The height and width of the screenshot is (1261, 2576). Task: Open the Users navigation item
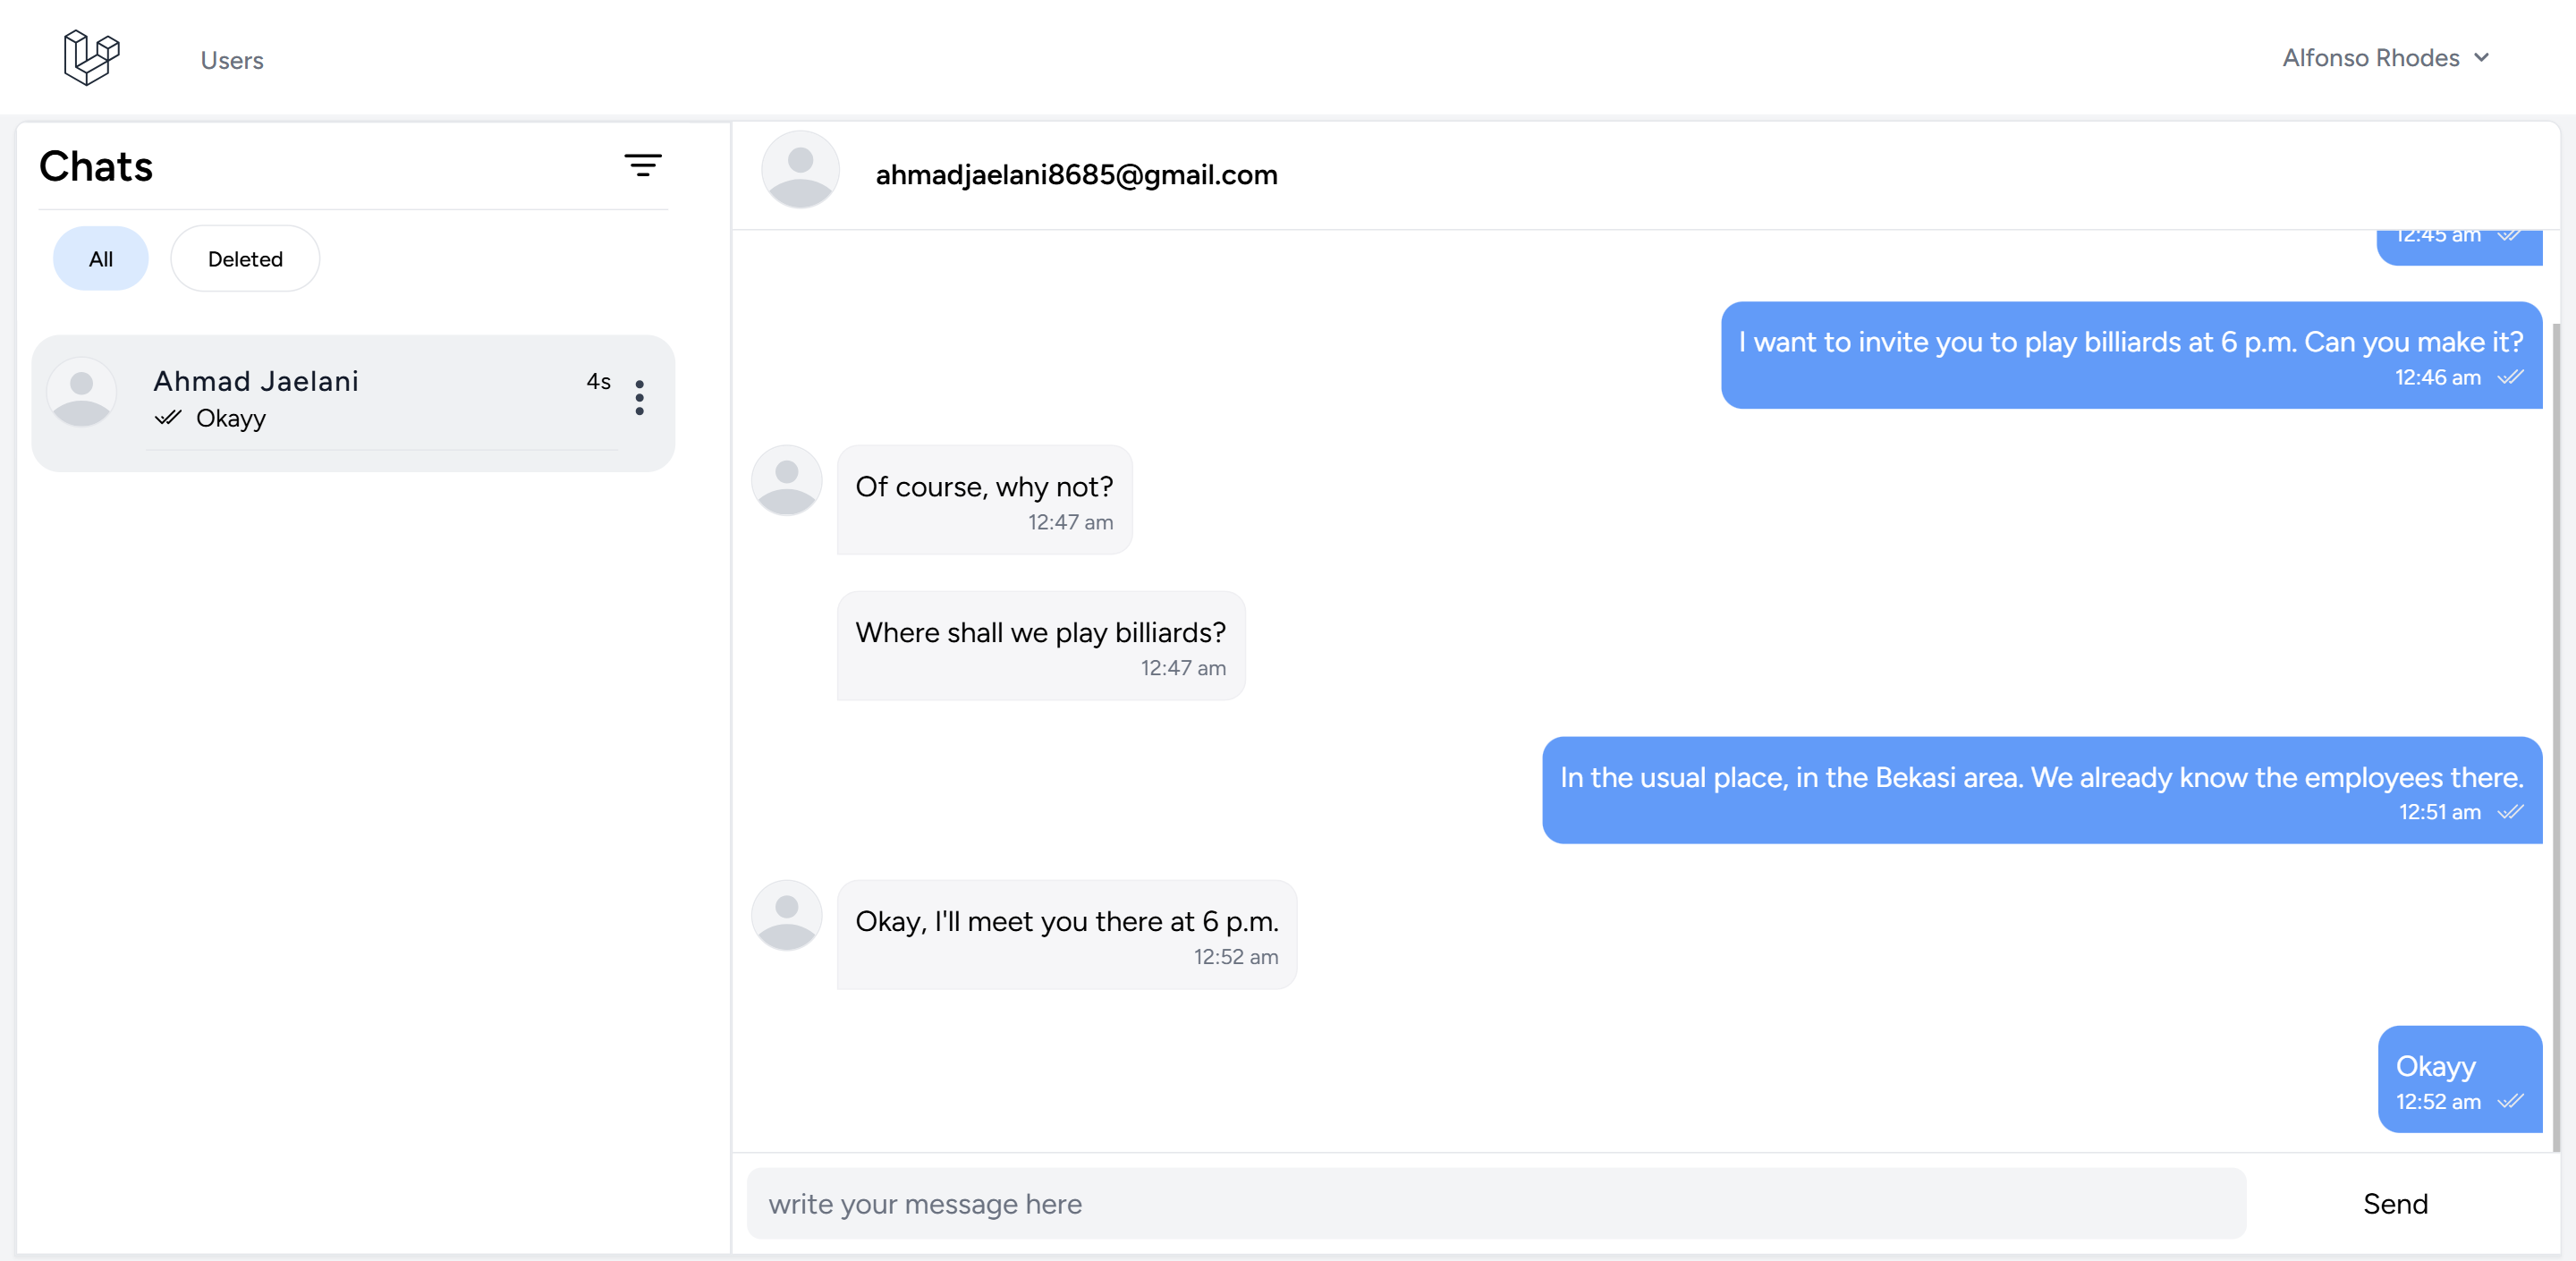pyautogui.click(x=232, y=60)
